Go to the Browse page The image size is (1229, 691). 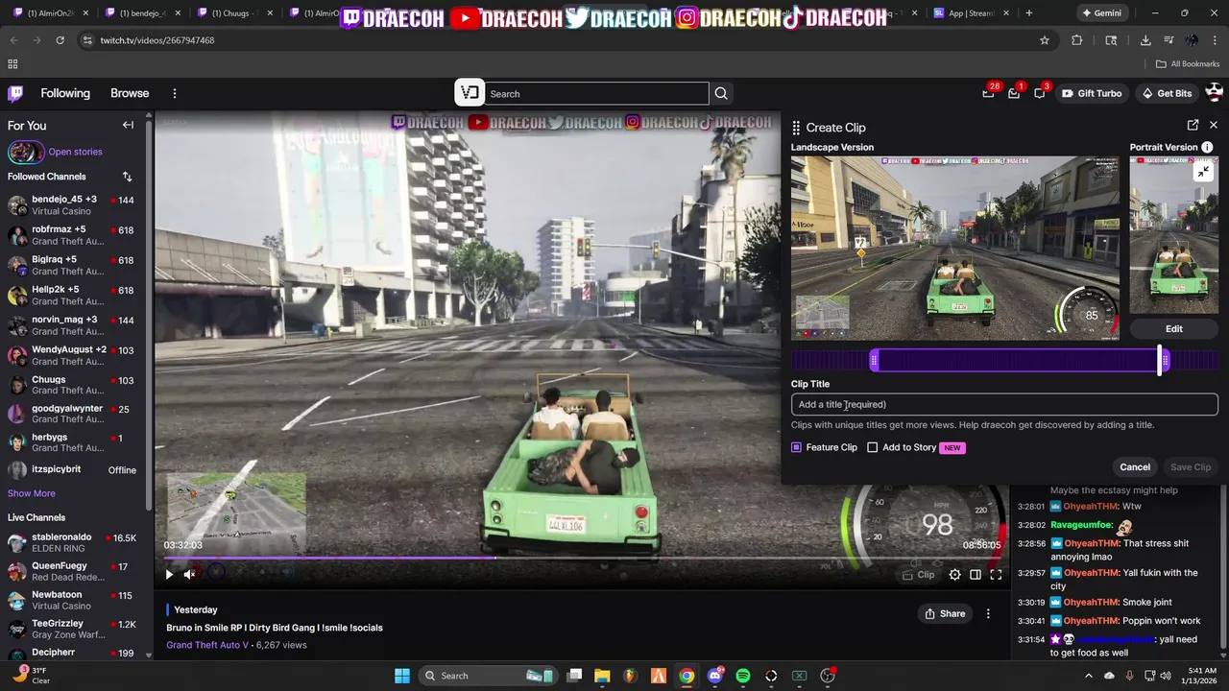pos(130,93)
